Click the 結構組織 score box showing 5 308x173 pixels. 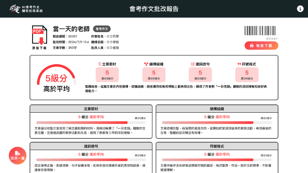tap(154, 75)
